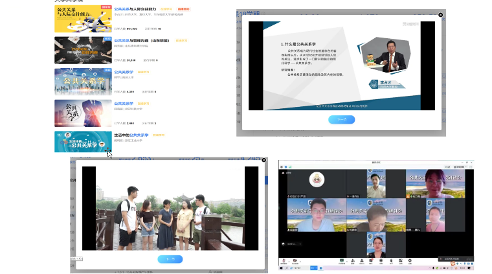The width and height of the screenshot is (492, 274).
Task: Expand the arrow beside the share-screen icon
Action: pyautogui.click(x=347, y=261)
